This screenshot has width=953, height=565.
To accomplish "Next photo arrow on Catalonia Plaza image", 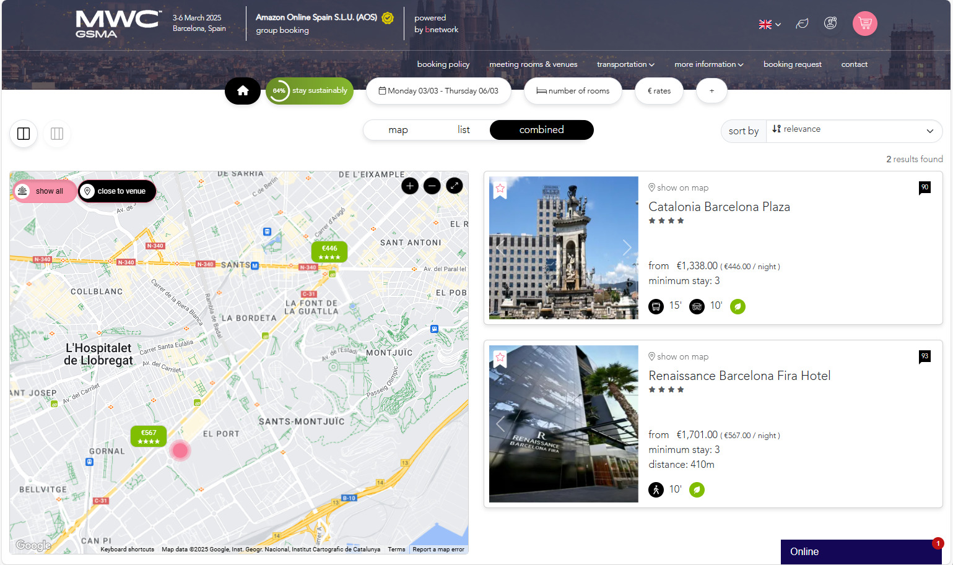I will point(627,248).
